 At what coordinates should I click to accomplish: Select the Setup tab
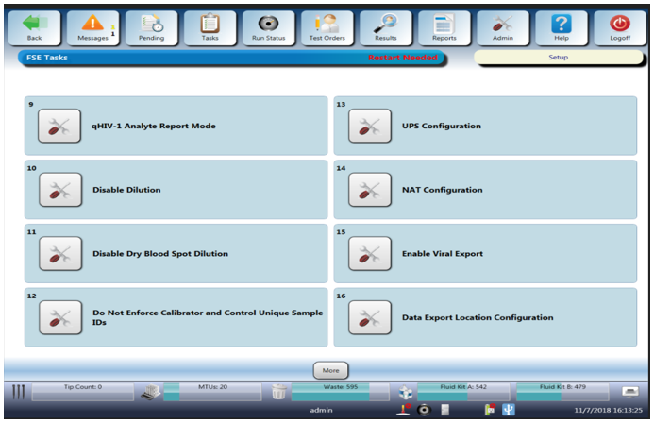pyautogui.click(x=559, y=58)
